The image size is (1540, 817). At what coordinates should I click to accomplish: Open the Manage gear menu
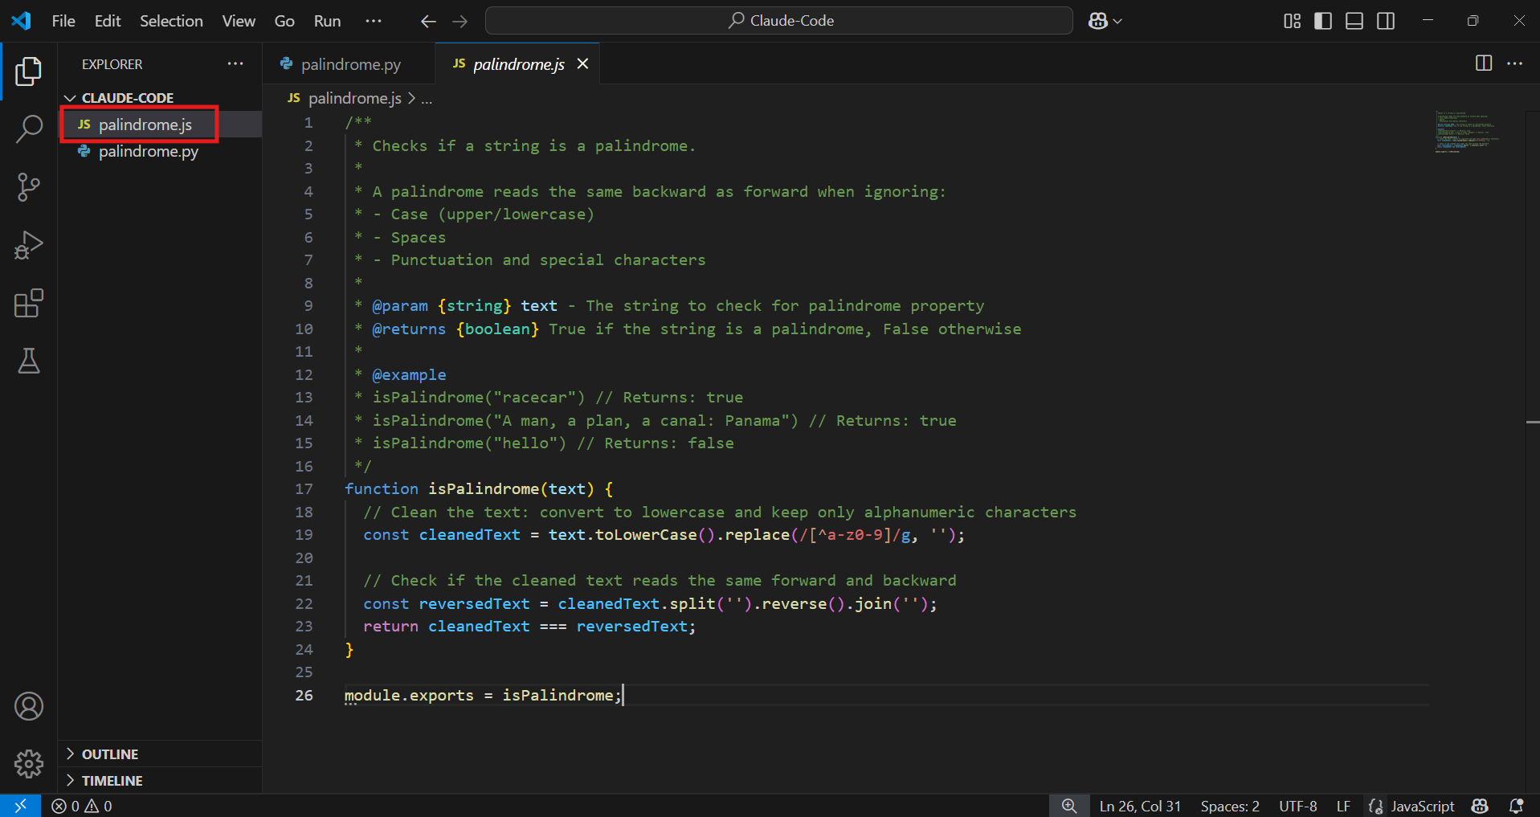click(29, 764)
